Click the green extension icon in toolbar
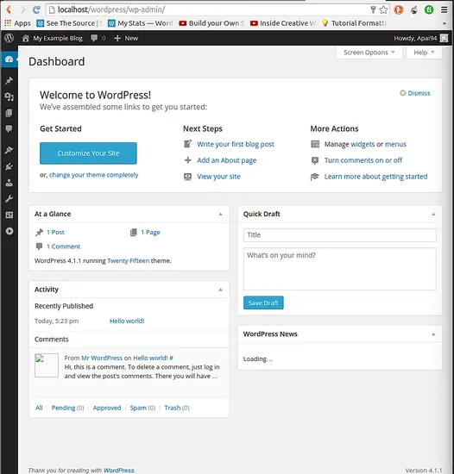 [429, 9]
